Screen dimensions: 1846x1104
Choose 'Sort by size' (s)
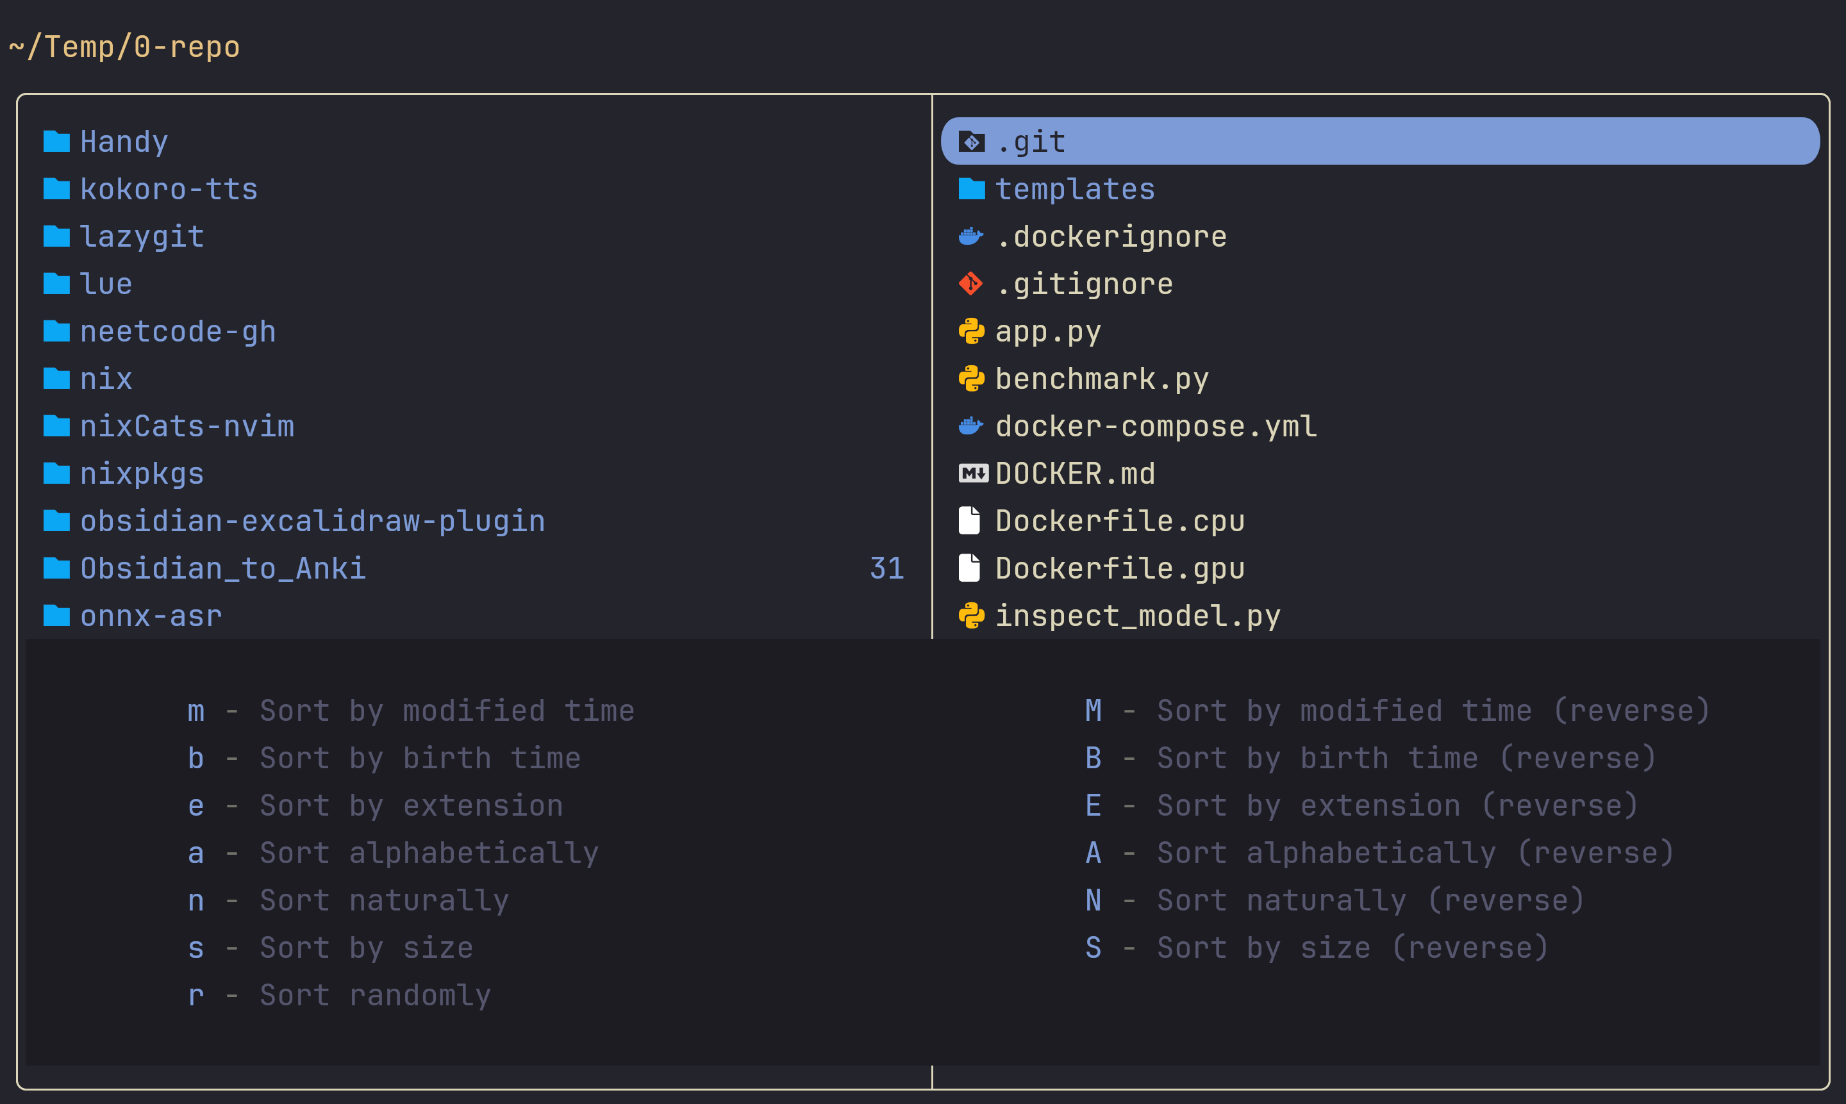(330, 948)
